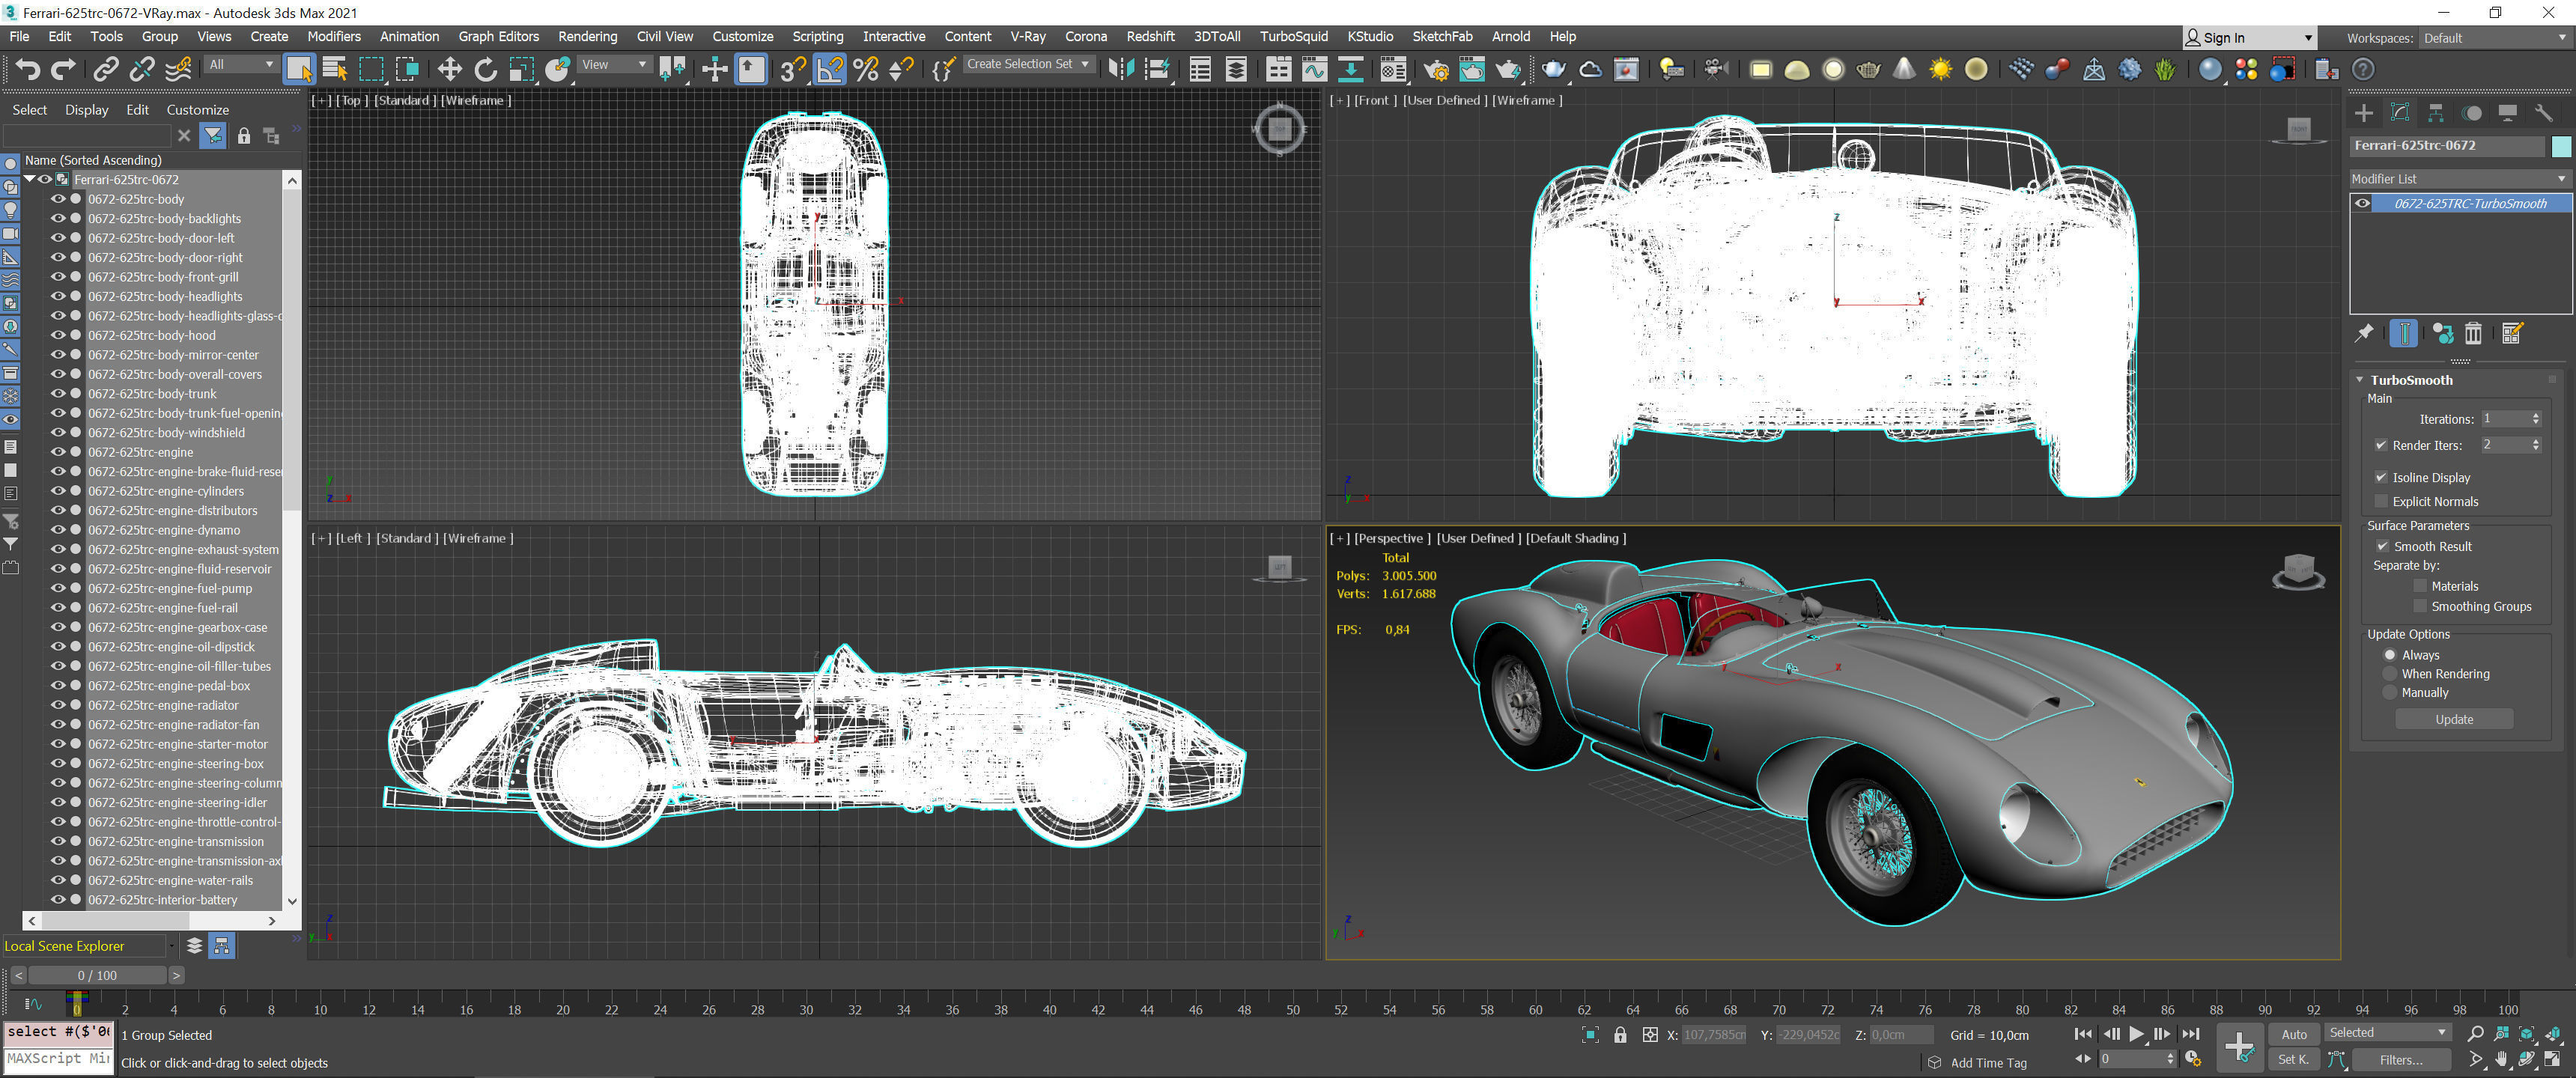The height and width of the screenshot is (1078, 2576).
Task: Activate the Select Object tool
Action: click(x=299, y=69)
